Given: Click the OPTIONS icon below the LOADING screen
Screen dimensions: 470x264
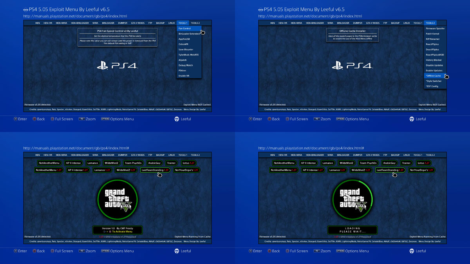Looking at the screenshot, I should click(340, 251).
